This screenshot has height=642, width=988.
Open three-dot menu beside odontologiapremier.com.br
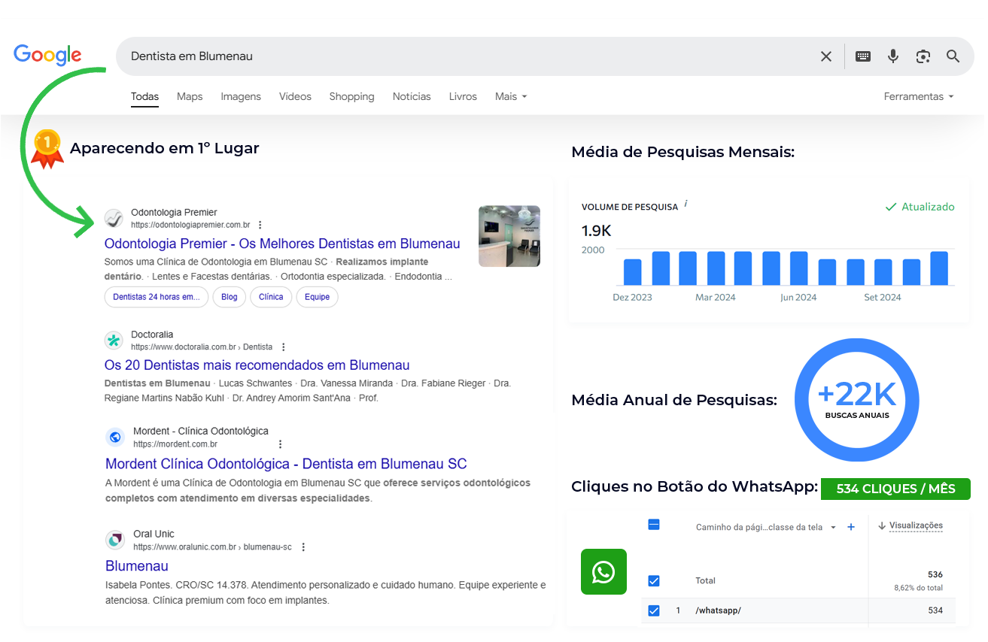point(260,225)
